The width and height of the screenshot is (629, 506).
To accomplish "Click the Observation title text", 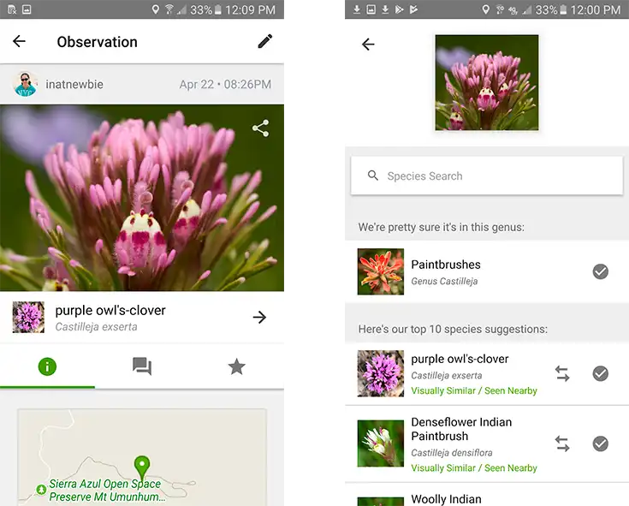I will pyautogui.click(x=97, y=42).
